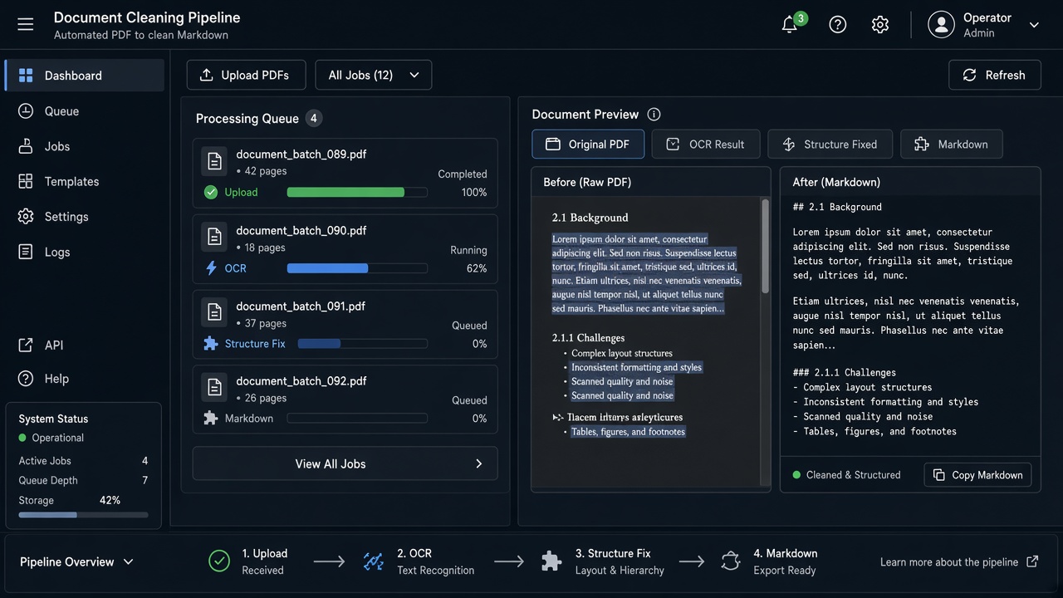Click the Raw PDF preview scrollbar
The width and height of the screenshot is (1063, 598).
point(766,247)
